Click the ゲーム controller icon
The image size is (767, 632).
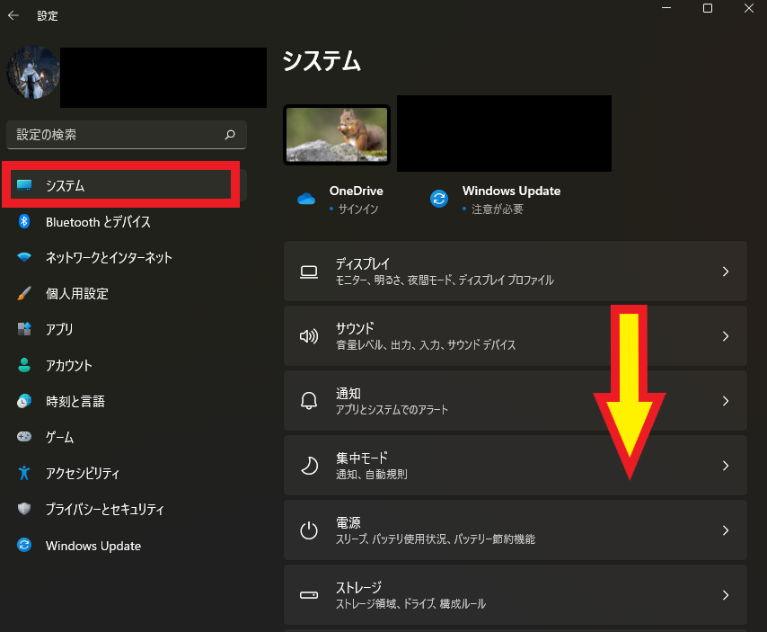(24, 438)
